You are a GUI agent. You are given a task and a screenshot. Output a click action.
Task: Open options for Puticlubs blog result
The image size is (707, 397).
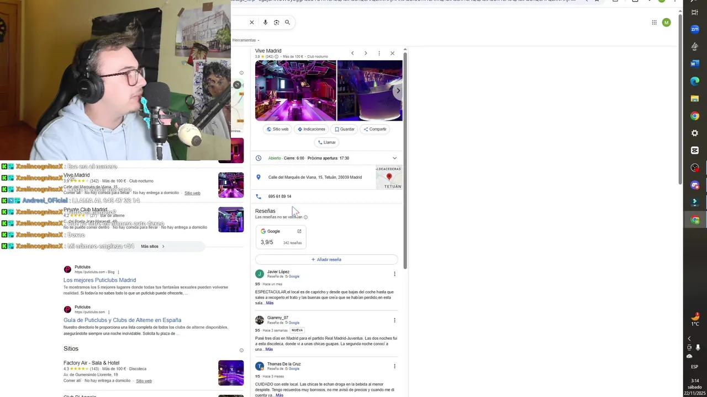click(x=118, y=272)
